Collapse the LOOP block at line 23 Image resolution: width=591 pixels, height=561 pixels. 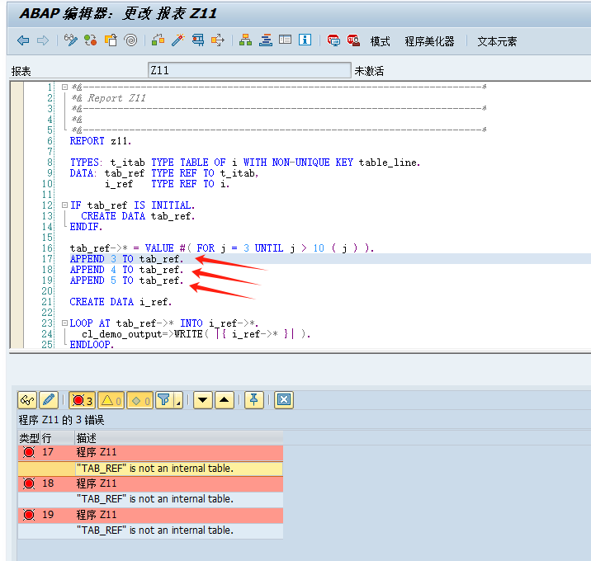(x=64, y=323)
